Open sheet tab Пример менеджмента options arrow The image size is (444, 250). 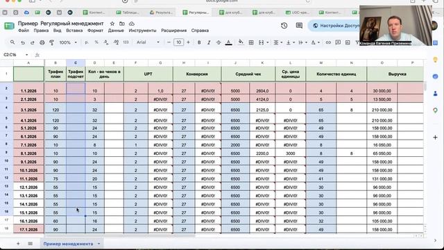(99, 244)
